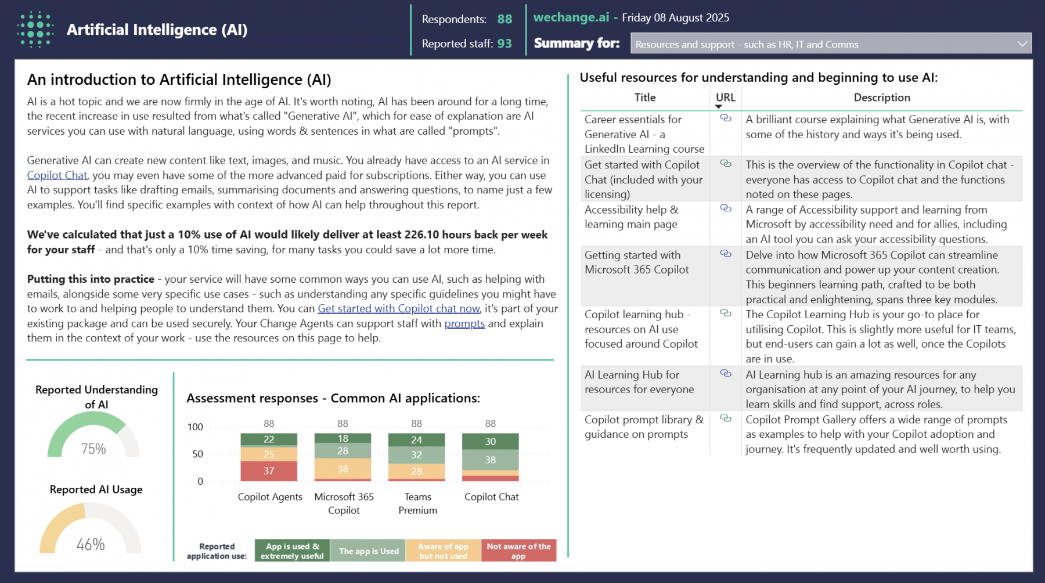The width and height of the screenshot is (1045, 583).
Task: Open link icon for AI Learning Hub row
Action: [725, 373]
